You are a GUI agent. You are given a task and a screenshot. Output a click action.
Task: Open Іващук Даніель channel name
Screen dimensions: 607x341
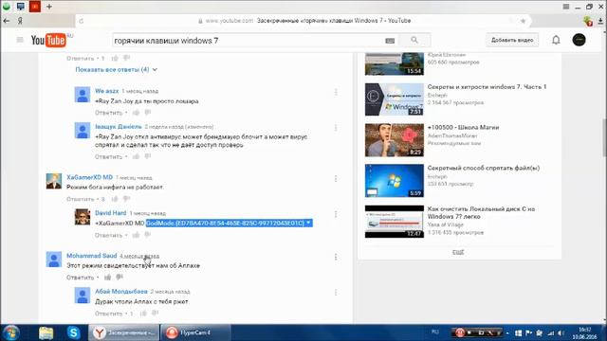pyautogui.click(x=119, y=126)
